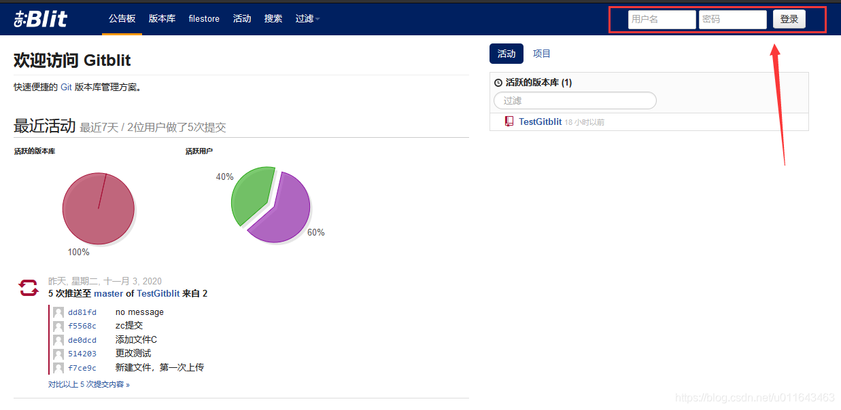Click the red push arrows icon beside the commit group
The height and width of the screenshot is (410, 841).
pos(27,288)
